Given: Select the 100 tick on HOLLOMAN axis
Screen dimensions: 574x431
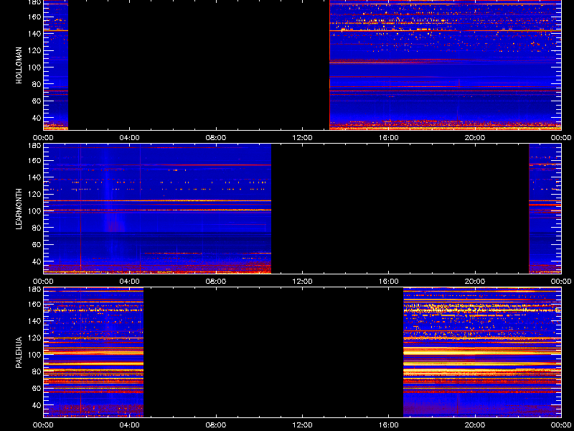Looking at the screenshot, I should (x=35, y=68).
